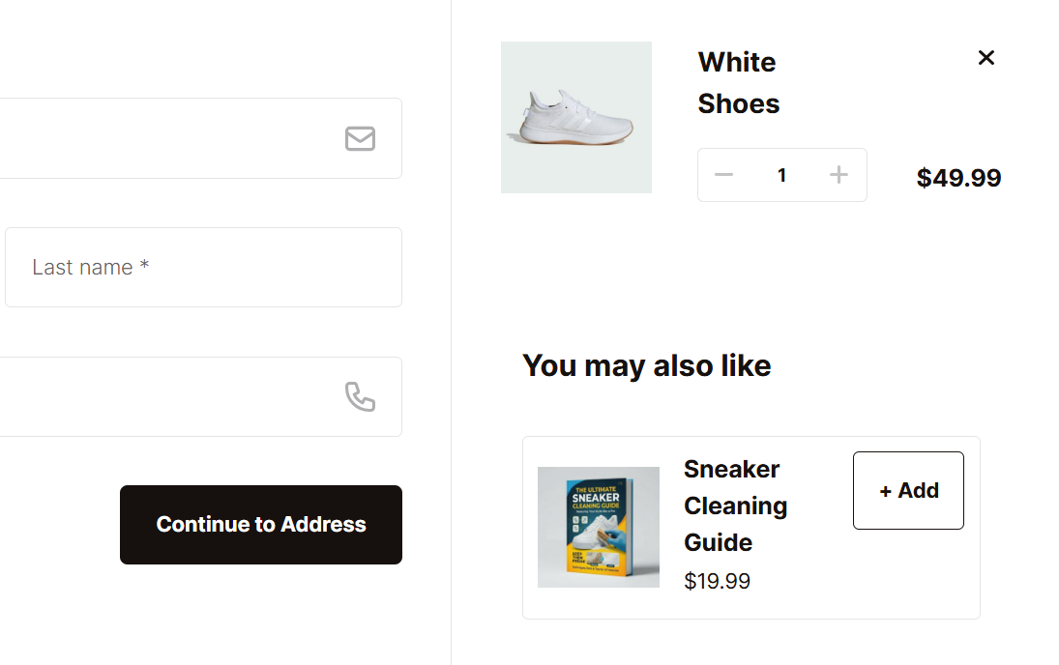The width and height of the screenshot is (1059, 665).
Task: Increase White Shoes quantity with the plus icon
Action: coord(838,175)
